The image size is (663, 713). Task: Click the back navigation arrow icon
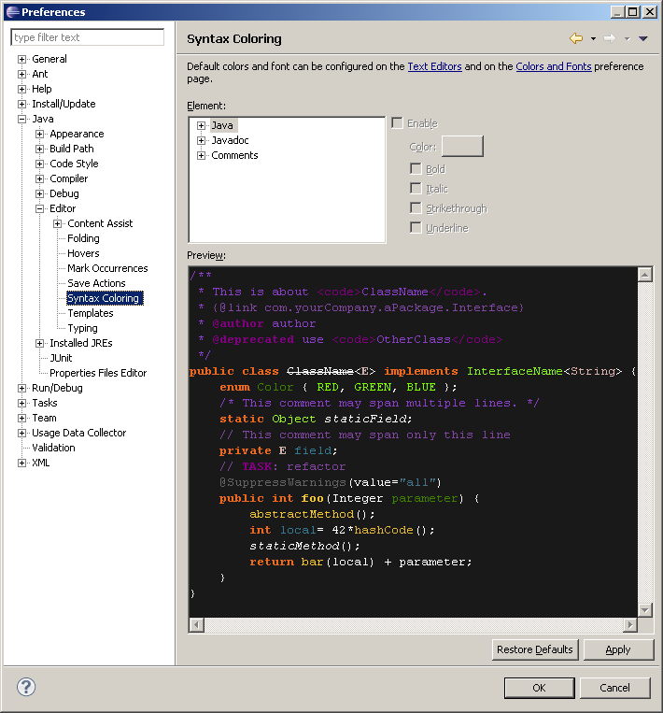click(x=576, y=38)
